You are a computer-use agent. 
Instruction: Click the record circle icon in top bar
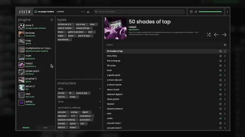tap(191, 12)
